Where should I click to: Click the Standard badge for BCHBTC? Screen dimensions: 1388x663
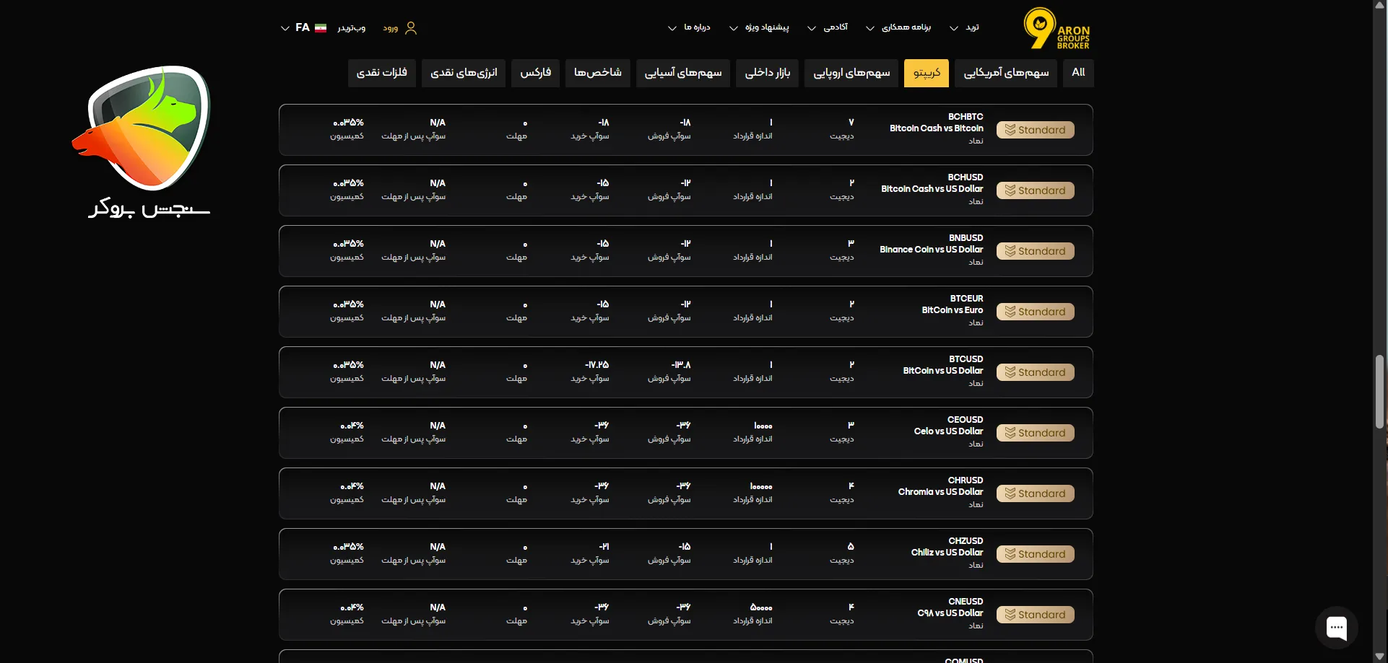point(1035,130)
